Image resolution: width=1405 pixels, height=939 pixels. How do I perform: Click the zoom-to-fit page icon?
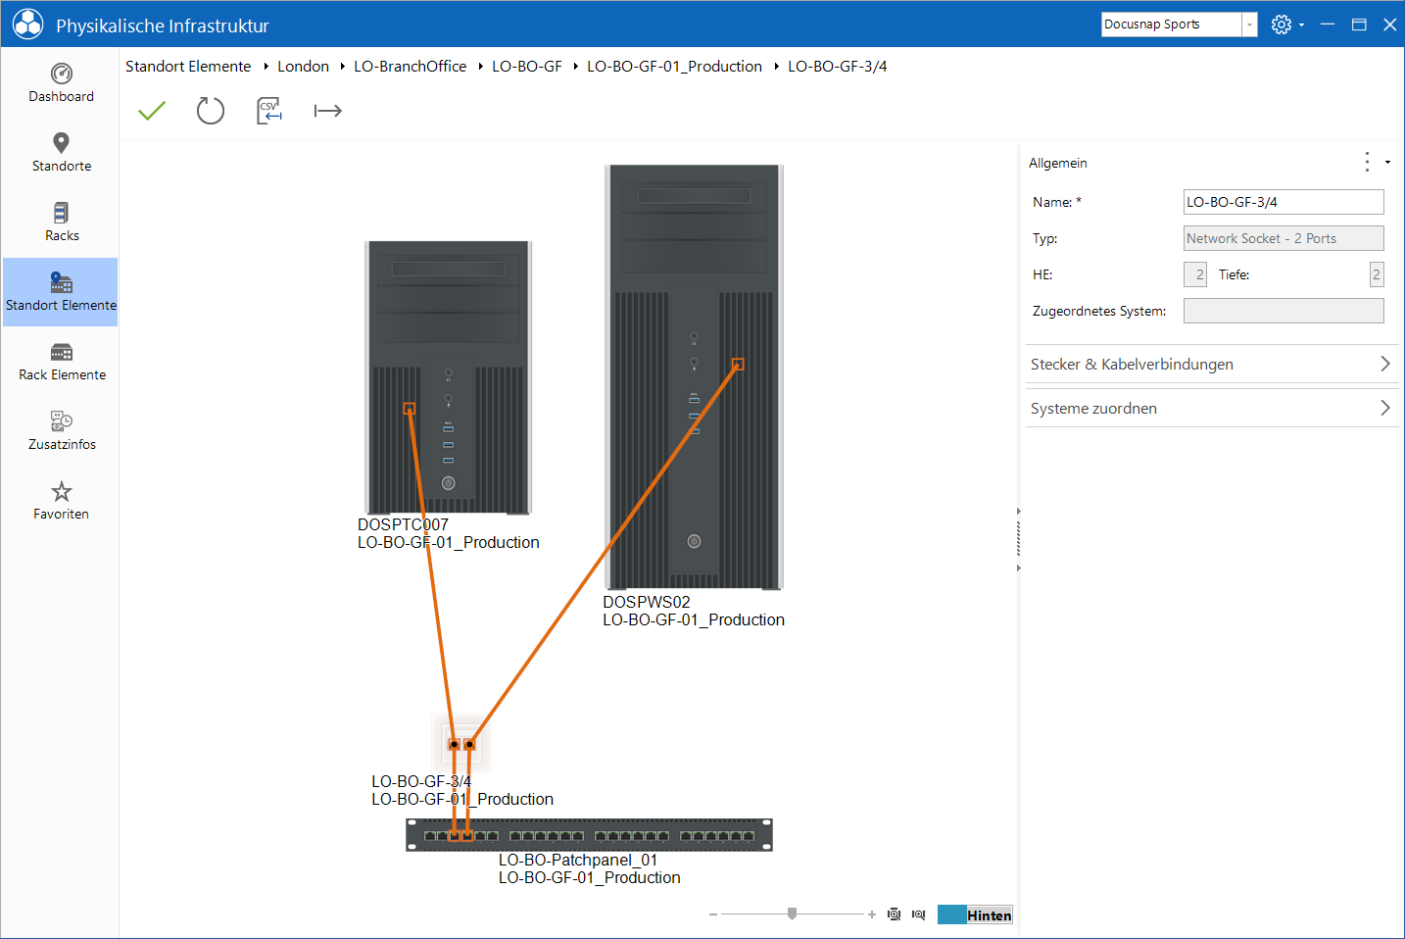894,914
